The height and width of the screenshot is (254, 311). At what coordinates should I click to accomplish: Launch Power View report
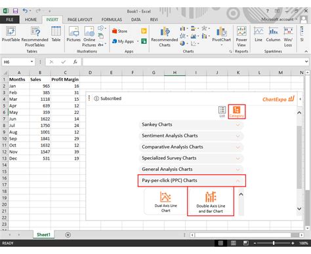241,37
